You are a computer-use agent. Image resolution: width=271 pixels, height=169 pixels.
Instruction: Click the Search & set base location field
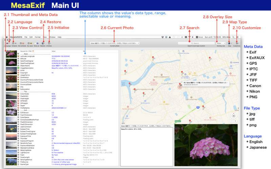click(x=196, y=43)
